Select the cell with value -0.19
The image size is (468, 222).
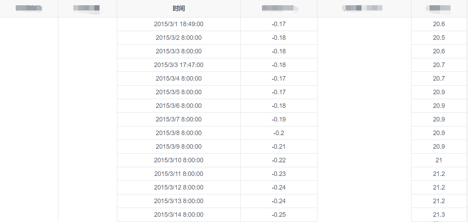coord(279,119)
